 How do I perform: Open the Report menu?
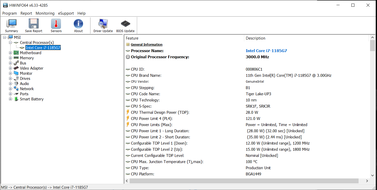tap(26, 13)
